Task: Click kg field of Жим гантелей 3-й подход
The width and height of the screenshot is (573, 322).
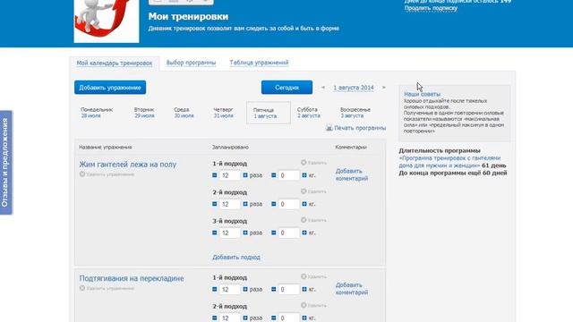Action: click(288, 233)
